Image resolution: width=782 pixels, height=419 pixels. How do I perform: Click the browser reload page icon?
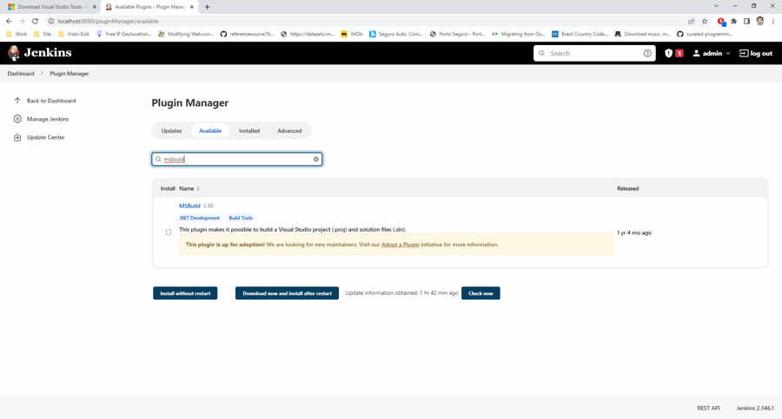(x=35, y=21)
